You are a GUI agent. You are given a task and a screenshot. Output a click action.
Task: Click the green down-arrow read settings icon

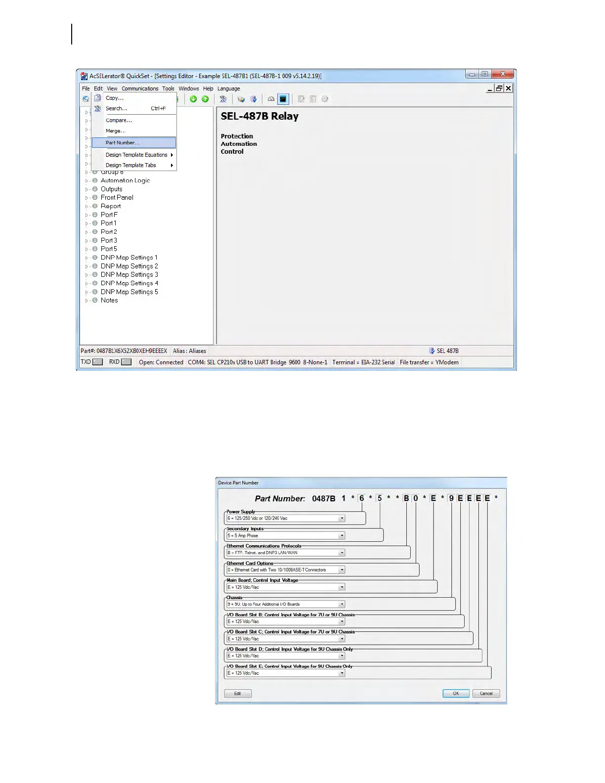coord(193,99)
